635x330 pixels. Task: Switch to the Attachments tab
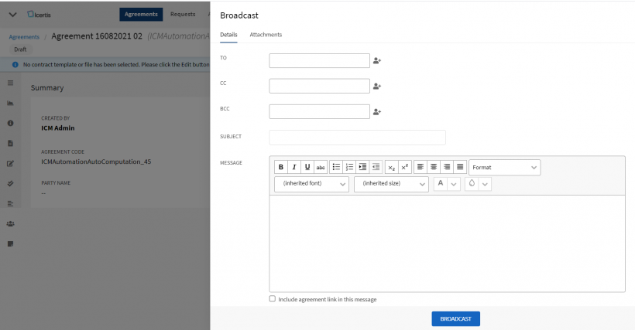point(266,35)
